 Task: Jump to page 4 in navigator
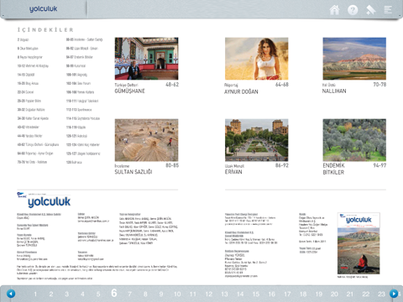pyautogui.click(x=82, y=294)
